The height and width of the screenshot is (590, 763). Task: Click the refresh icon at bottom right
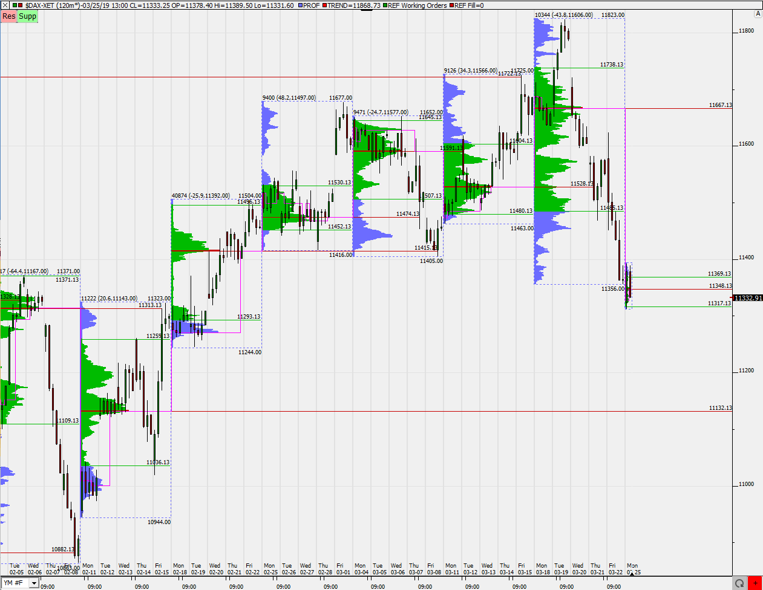coord(739,583)
